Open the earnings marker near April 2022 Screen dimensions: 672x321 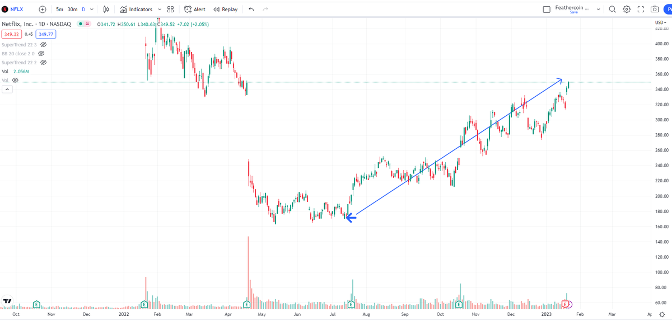pyautogui.click(x=247, y=304)
